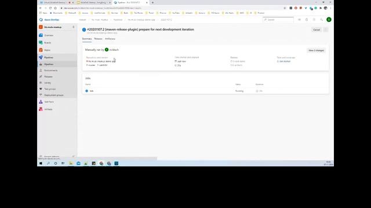Collapse the sidebar using bottom chevron
The image size is (371, 208).
(74, 157)
